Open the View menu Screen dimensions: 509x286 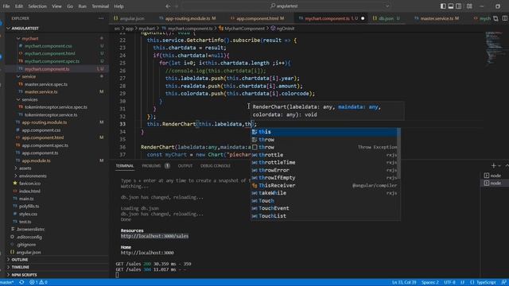[x=56, y=6]
